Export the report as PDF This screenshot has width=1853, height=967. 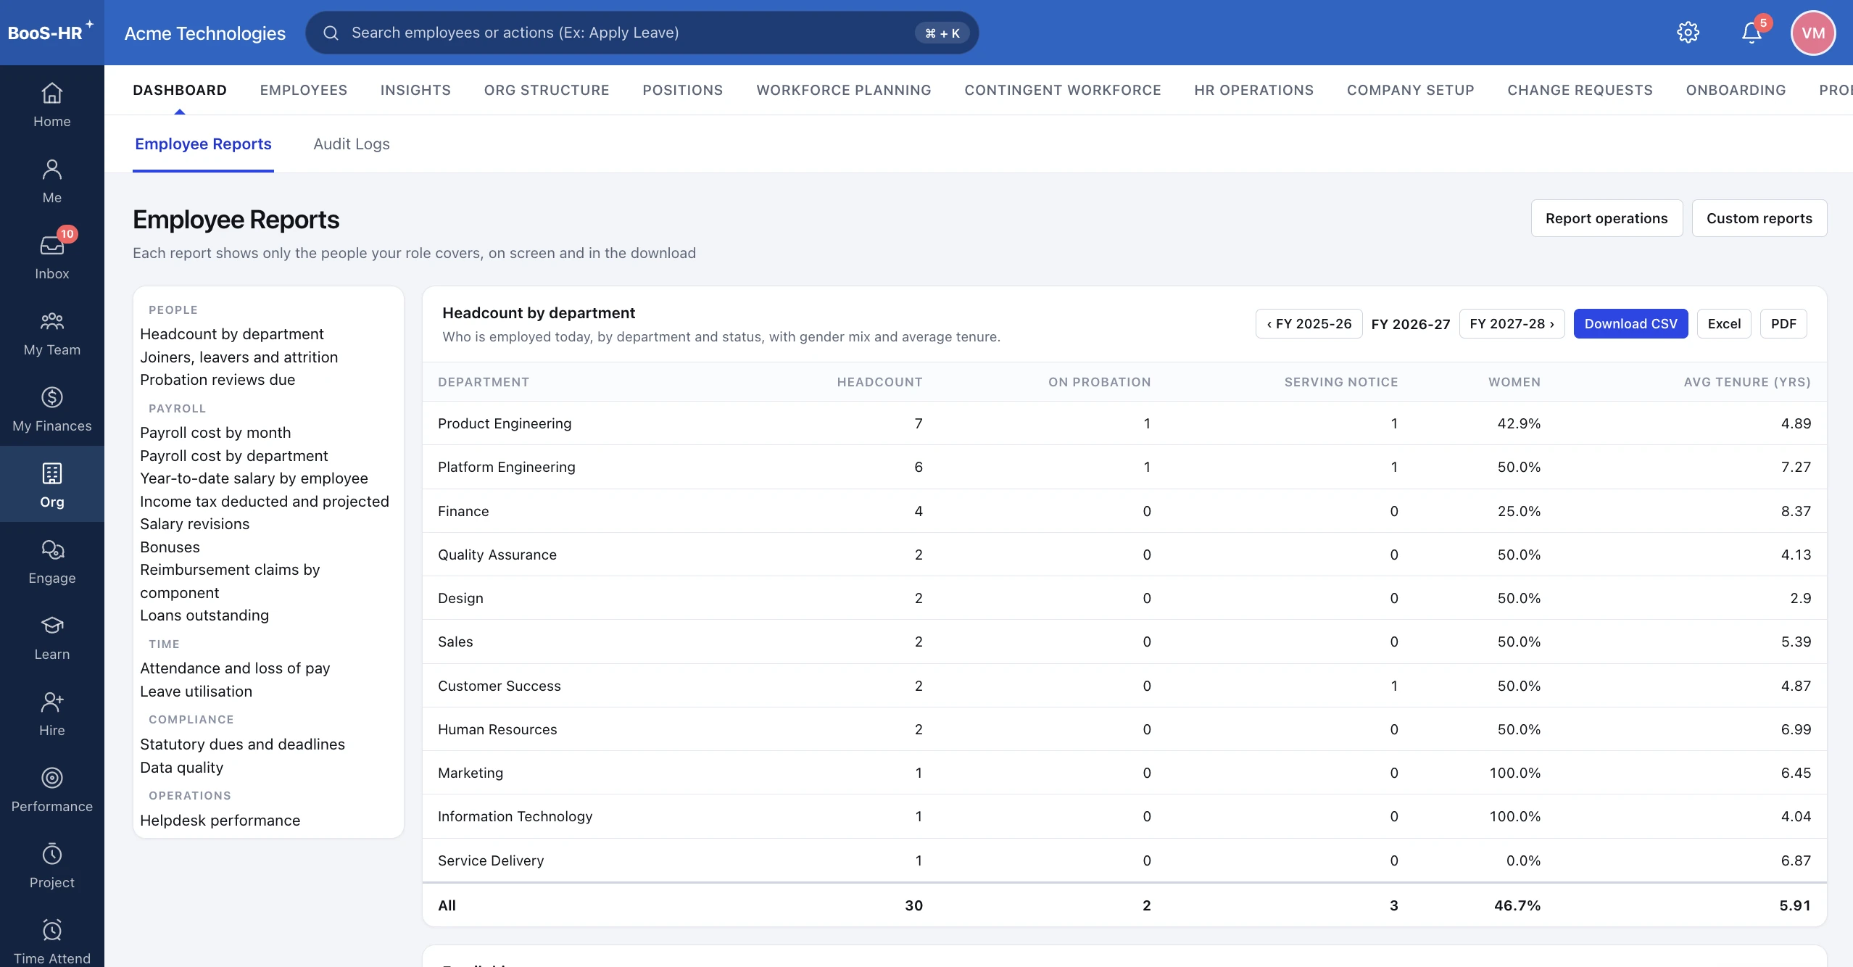tap(1783, 323)
